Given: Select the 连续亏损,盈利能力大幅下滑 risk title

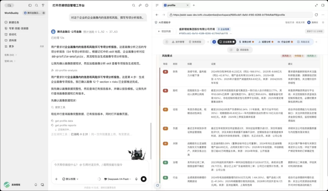Looking at the screenshot, I should click(x=197, y=73).
